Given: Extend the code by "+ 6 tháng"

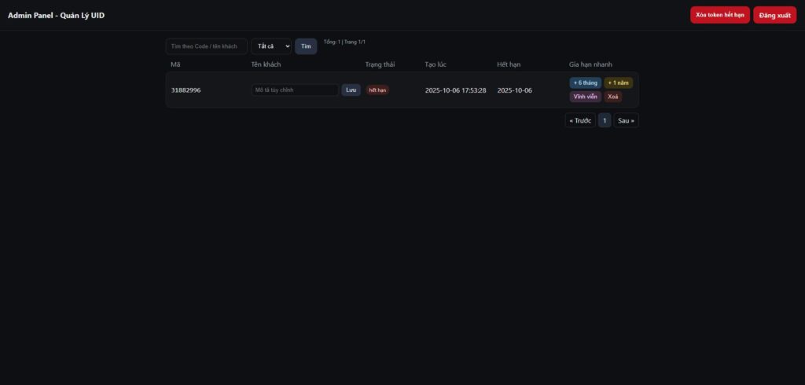Looking at the screenshot, I should click(x=586, y=82).
